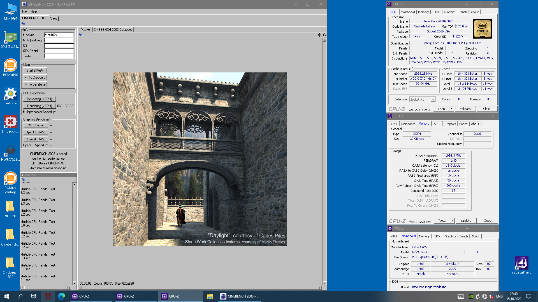Open About tab in bottom CPU-Z window
538x302 pixels.
point(475,236)
